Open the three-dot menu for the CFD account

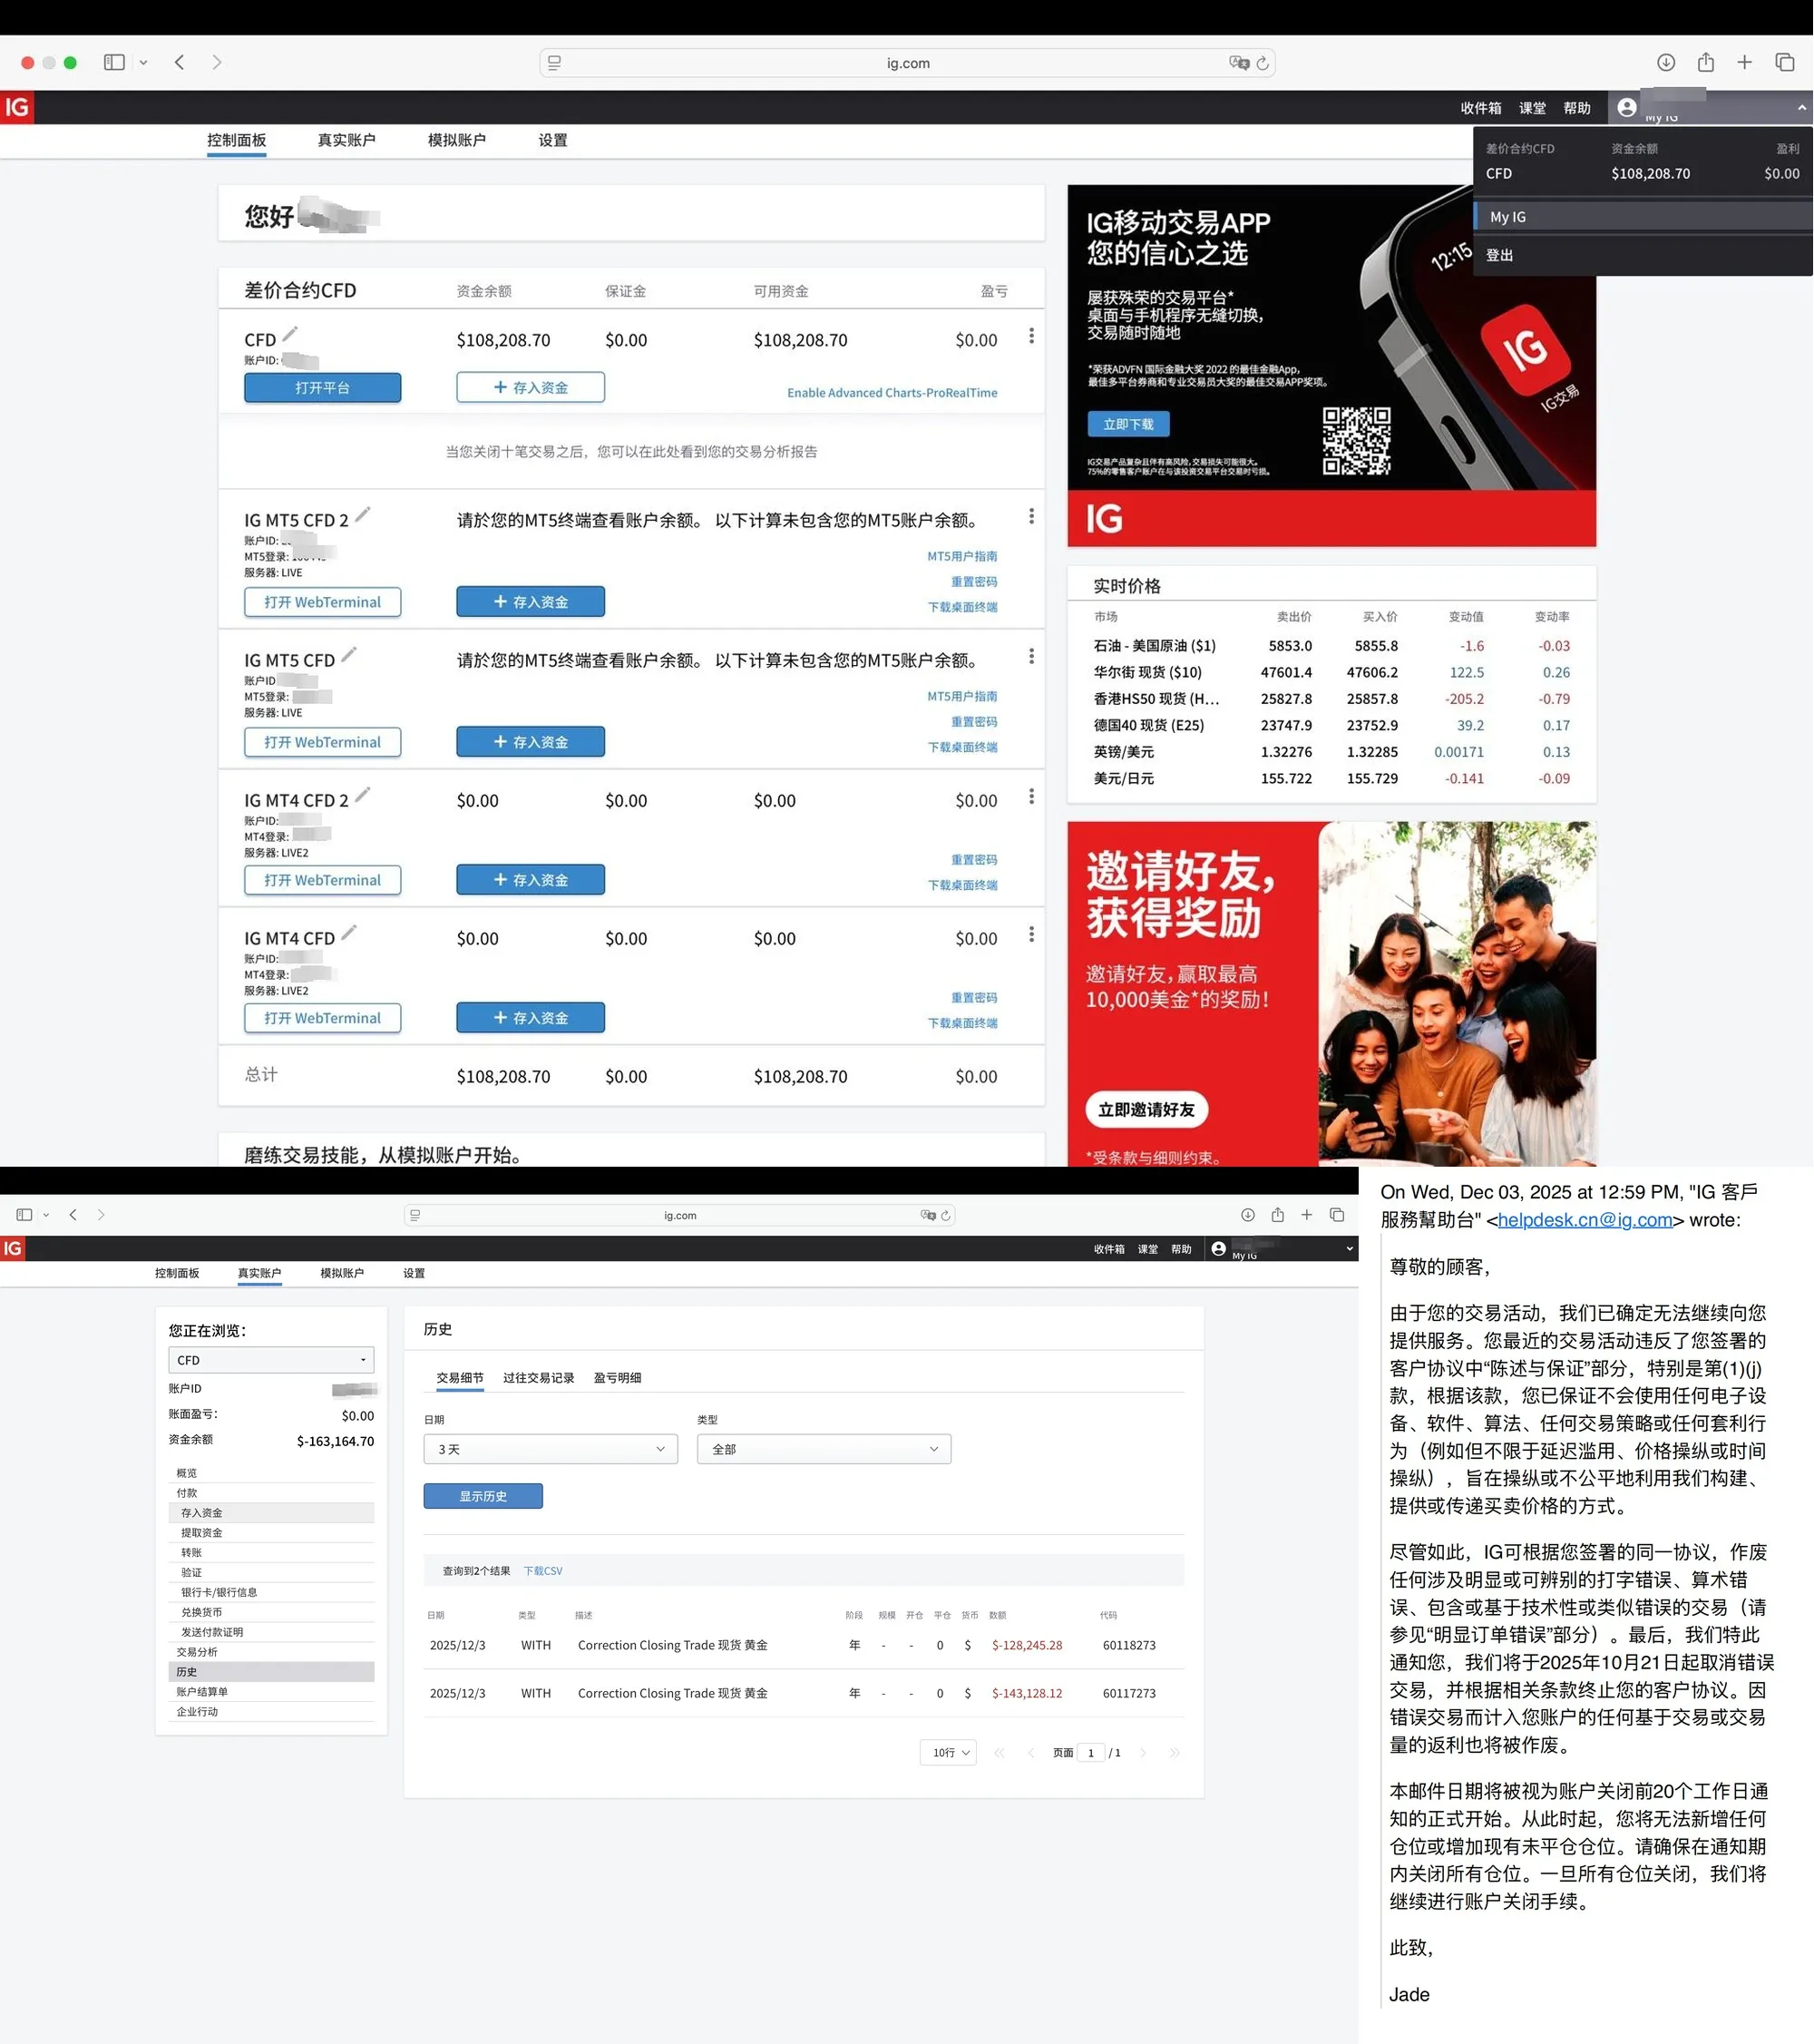[x=1031, y=336]
